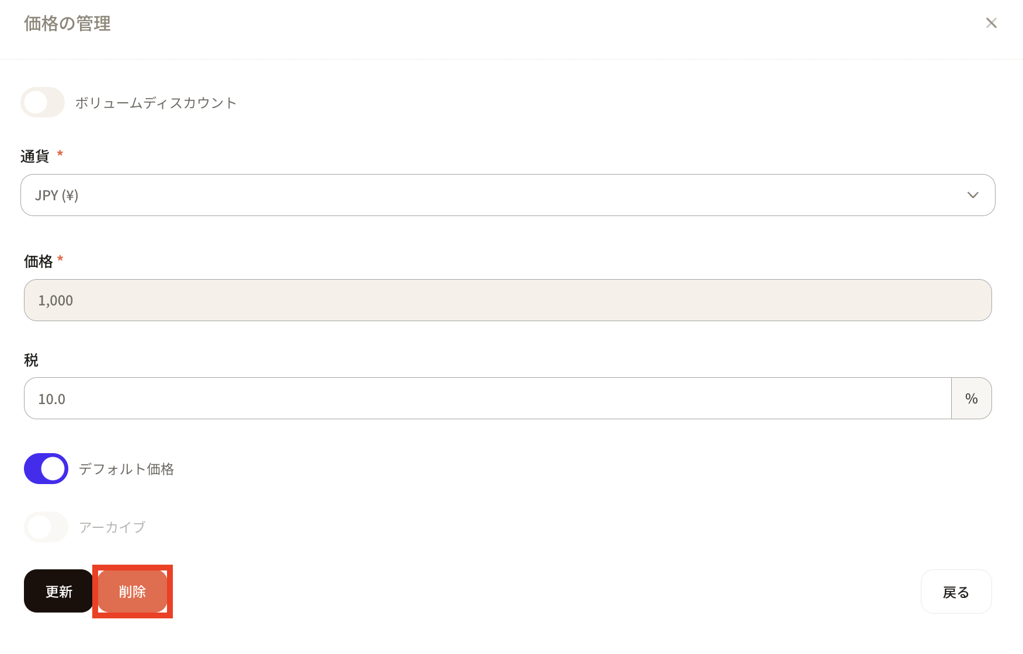This screenshot has height=654, width=1023.
Task: Turn off the デフォルト価格 toggle
Action: tap(46, 469)
